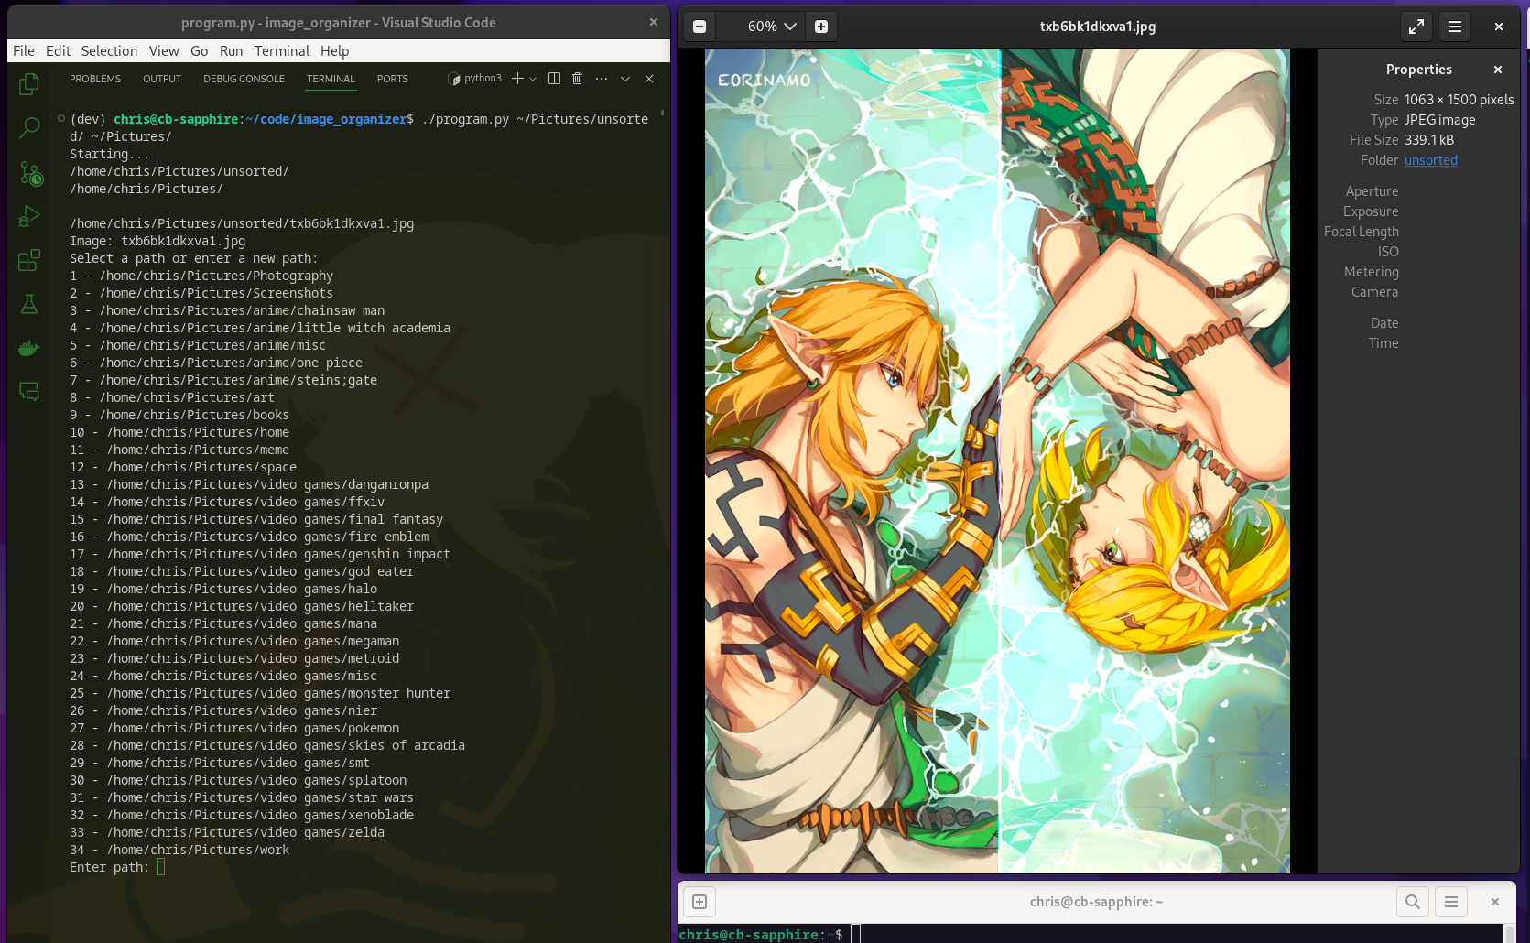Split the terminal panel
This screenshot has width=1530, height=943.
[x=554, y=79]
